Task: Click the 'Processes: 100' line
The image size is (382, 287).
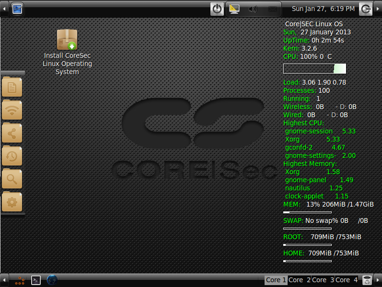Action: pyautogui.click(x=306, y=90)
